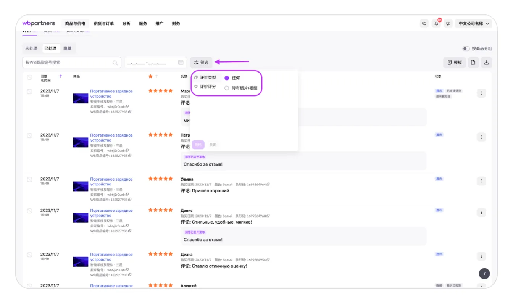The width and height of the screenshot is (513, 303).
Task: Tick the checkbox for Диана's review row
Action: coord(30,255)
